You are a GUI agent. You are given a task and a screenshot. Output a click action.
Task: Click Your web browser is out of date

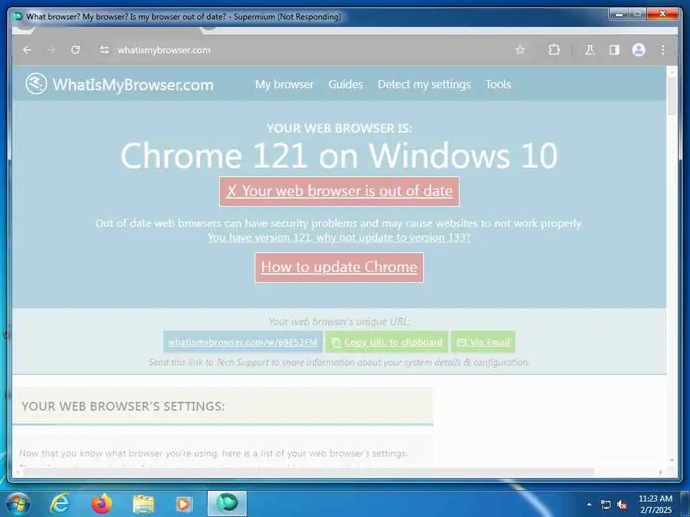pos(340,191)
